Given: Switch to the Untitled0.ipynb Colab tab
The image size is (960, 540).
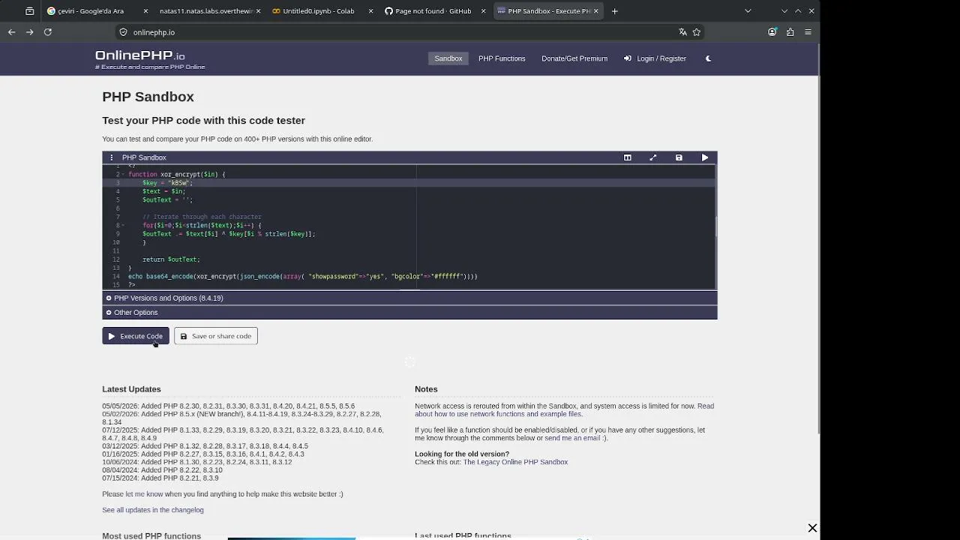Looking at the screenshot, I should pos(322,11).
